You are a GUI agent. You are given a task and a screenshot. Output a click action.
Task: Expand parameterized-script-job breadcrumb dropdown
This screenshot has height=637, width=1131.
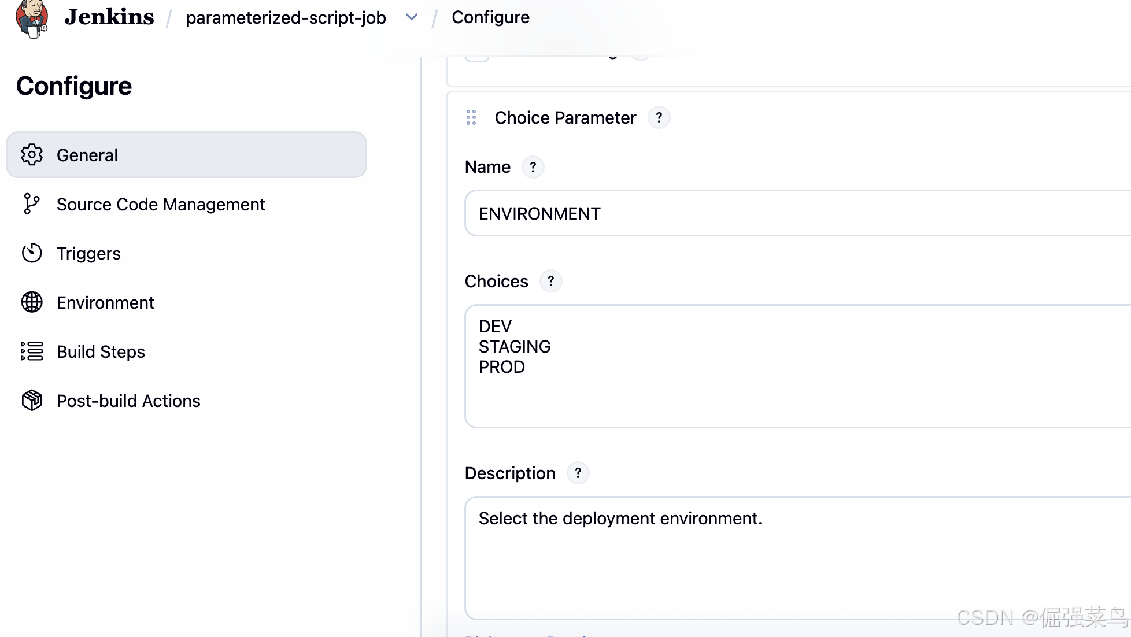point(412,17)
